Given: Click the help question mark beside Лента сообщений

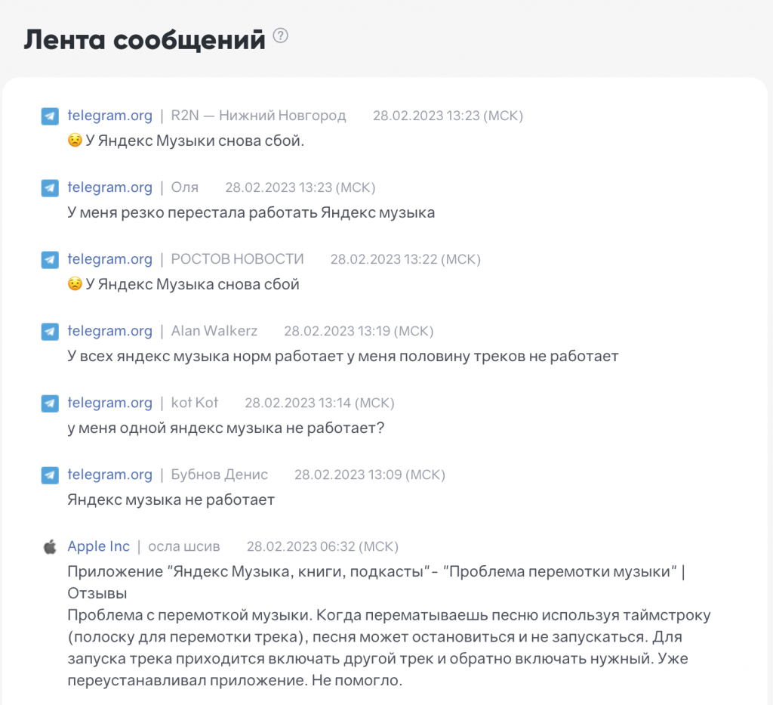Looking at the screenshot, I should click(281, 36).
